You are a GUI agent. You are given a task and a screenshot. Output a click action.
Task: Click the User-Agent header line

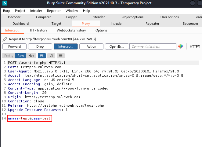coord(93,71)
